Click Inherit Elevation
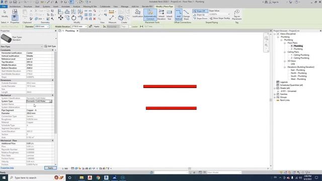 coord(162,15)
